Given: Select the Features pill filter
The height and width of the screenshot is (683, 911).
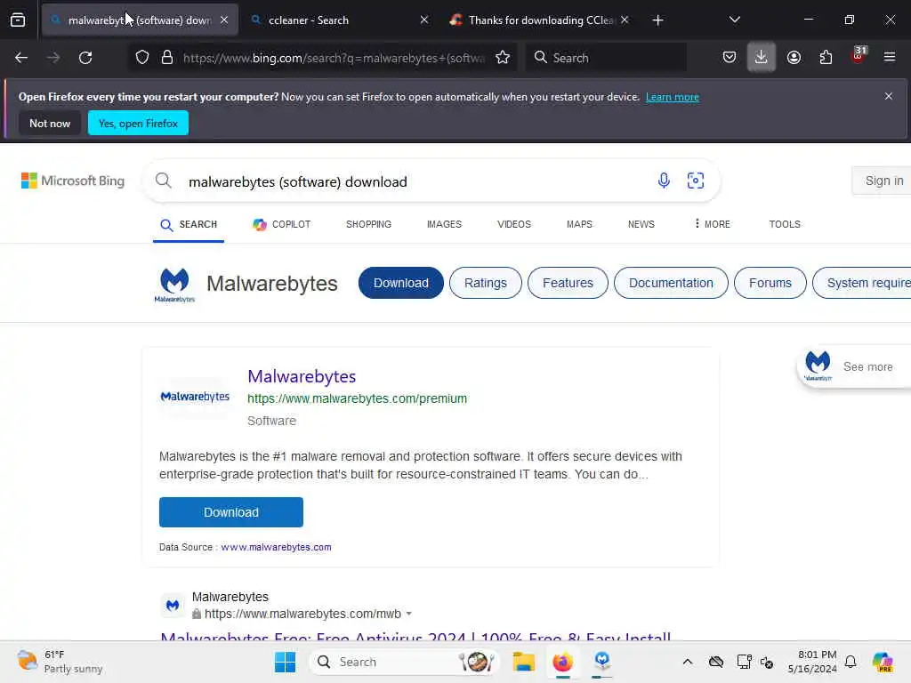Looking at the screenshot, I should coord(568,283).
